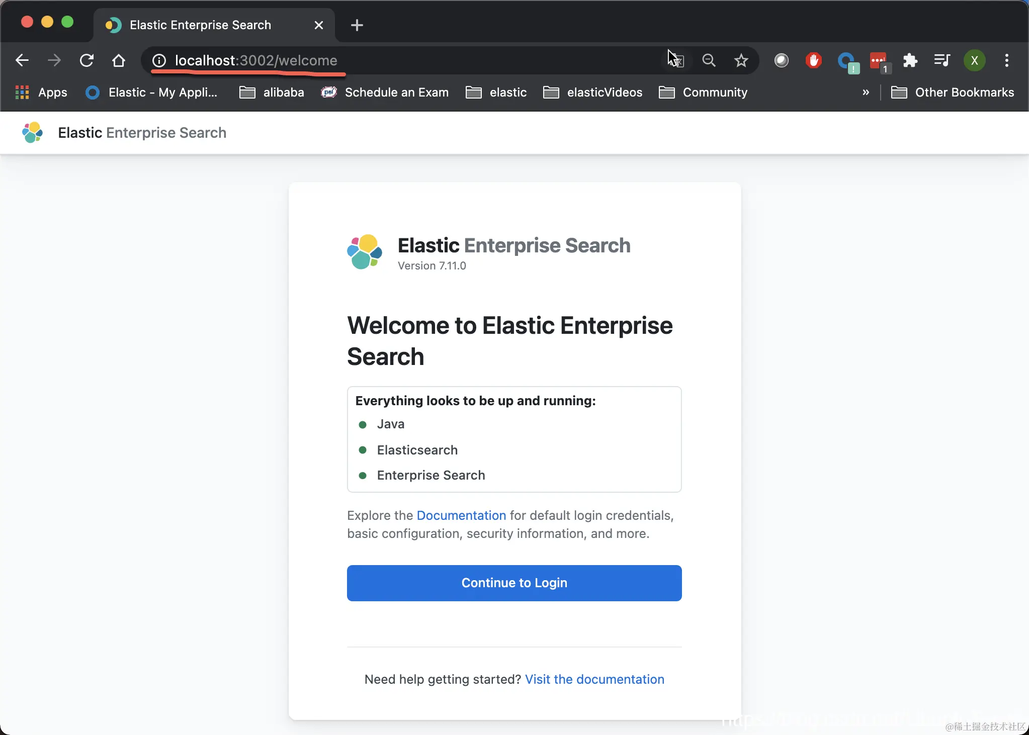Open the Chrome three-dot menu
The height and width of the screenshot is (735, 1029).
(1006, 61)
